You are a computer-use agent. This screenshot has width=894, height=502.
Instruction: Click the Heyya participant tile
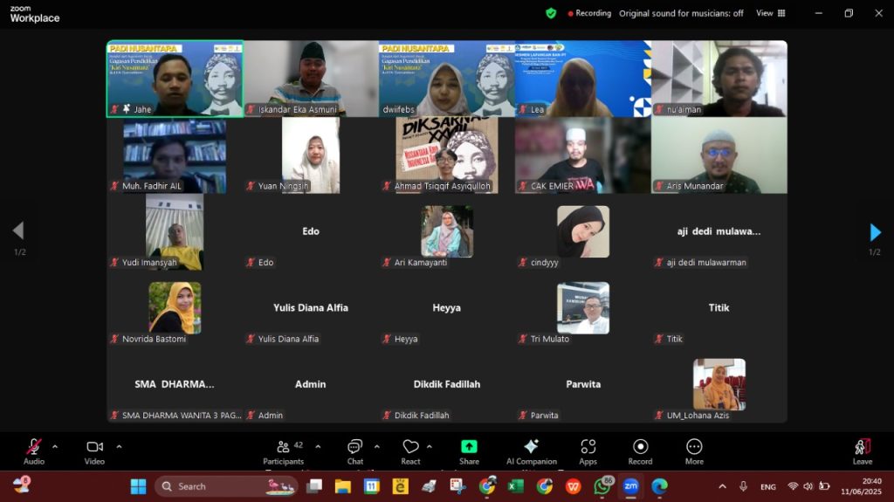pyautogui.click(x=447, y=308)
